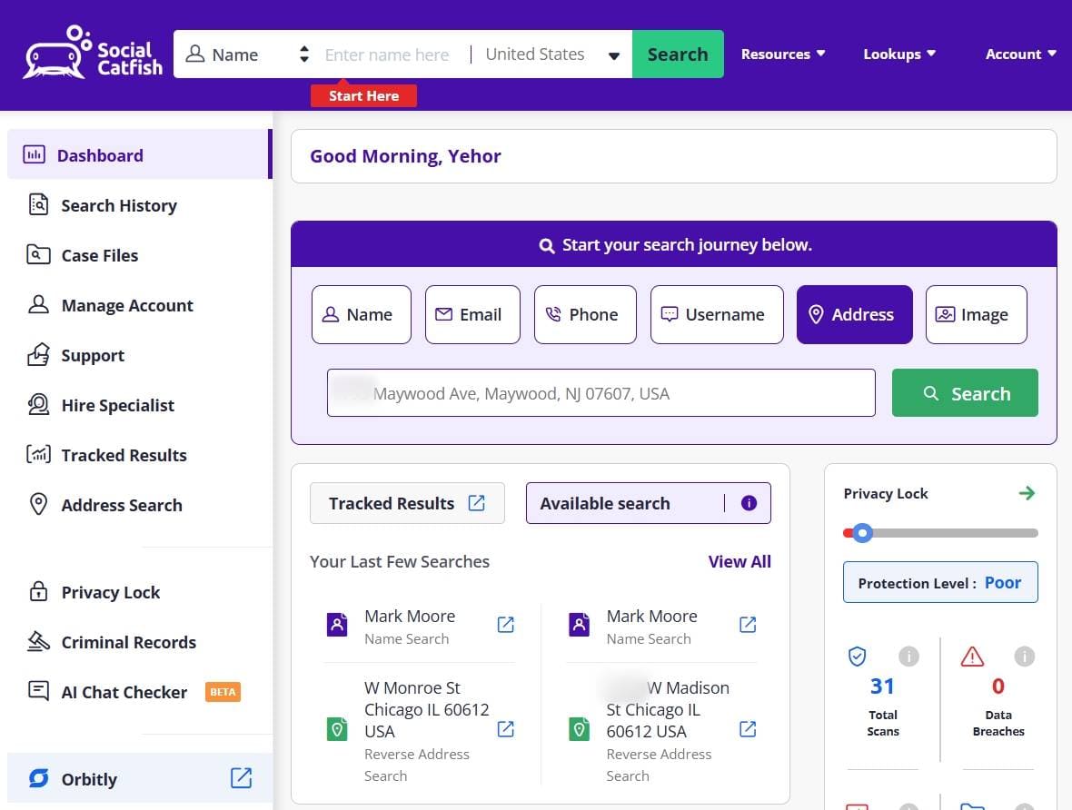
Task: Click the Tracked Results chart icon in sidebar
Action: [38, 454]
